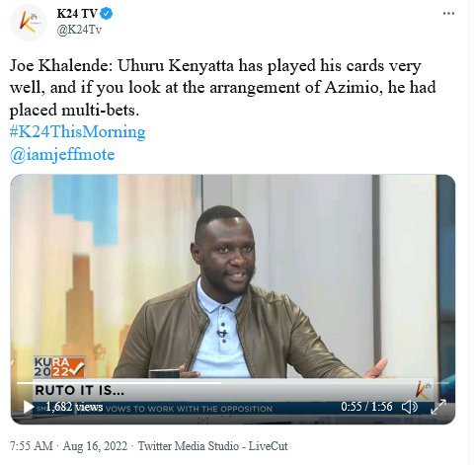
Task: Click the 1,682 views counter
Action: click(74, 407)
